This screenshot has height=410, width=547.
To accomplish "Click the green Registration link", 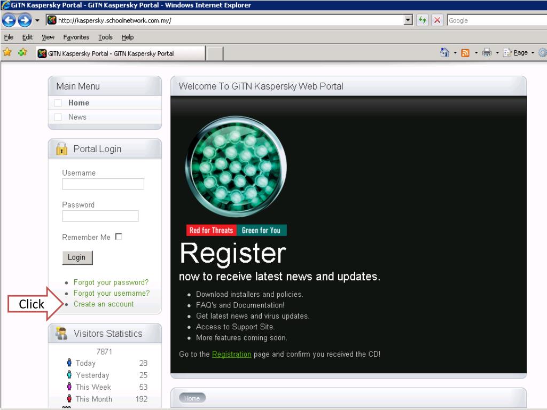I will (232, 354).
